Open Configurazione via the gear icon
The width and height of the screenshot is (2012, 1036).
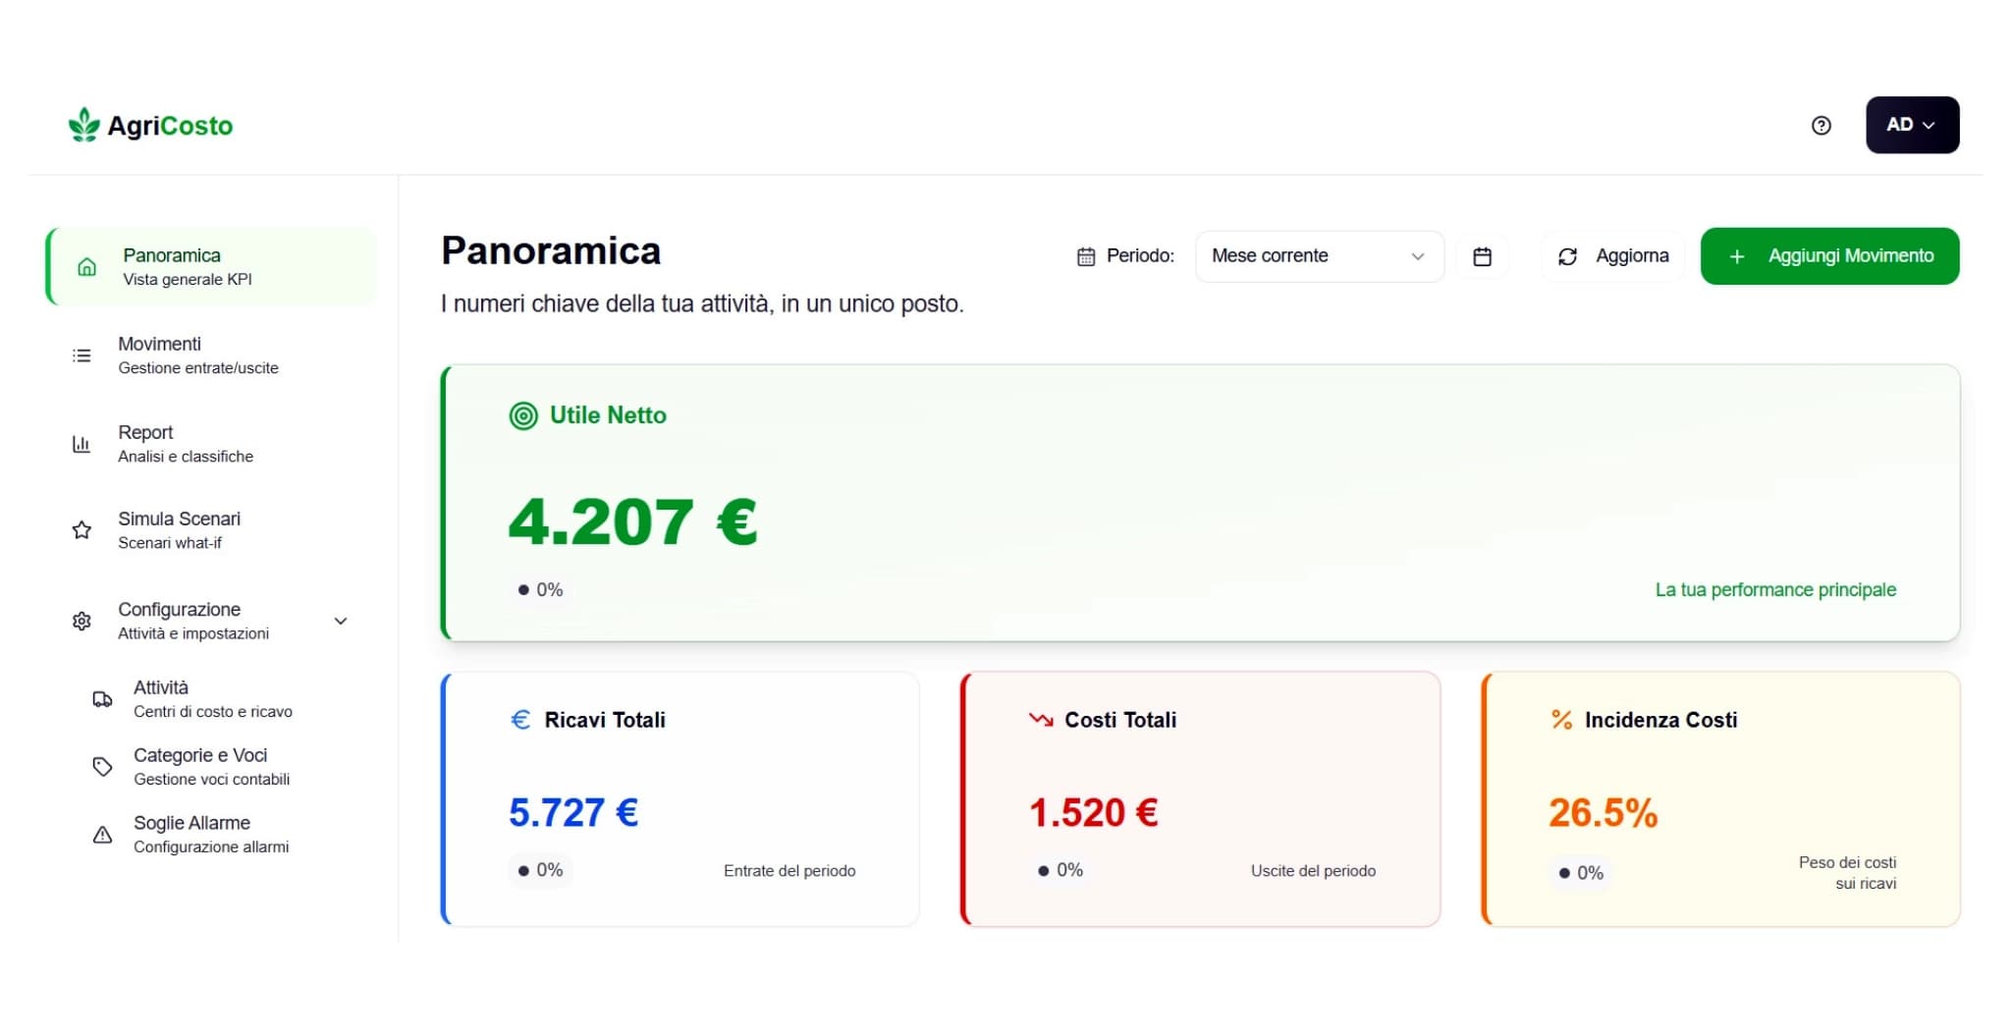[x=82, y=621]
